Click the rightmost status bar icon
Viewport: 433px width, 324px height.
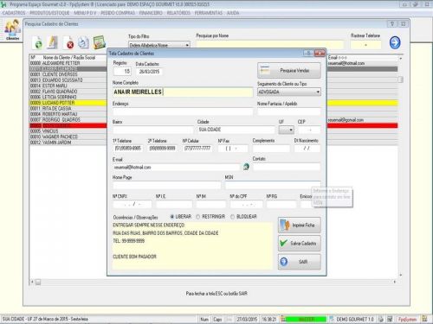[x=424, y=319]
